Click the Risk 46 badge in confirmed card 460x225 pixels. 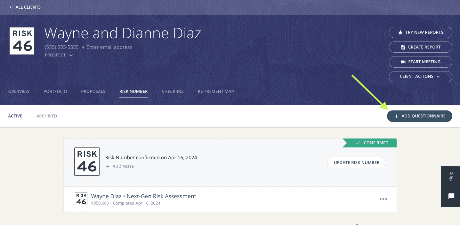(x=87, y=161)
